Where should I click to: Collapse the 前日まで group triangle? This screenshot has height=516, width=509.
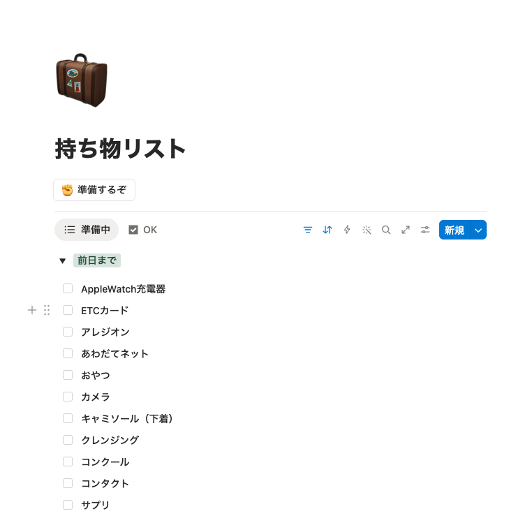pos(63,261)
